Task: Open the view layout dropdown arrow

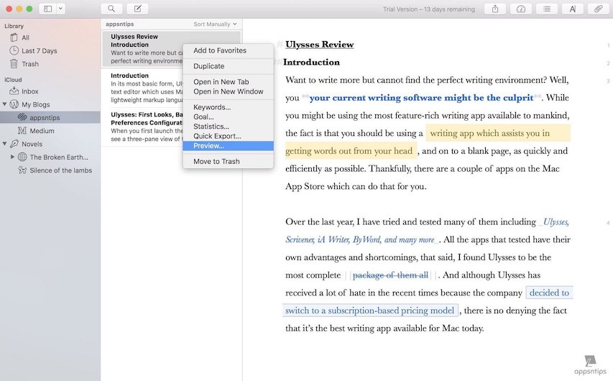Action: click(60, 9)
